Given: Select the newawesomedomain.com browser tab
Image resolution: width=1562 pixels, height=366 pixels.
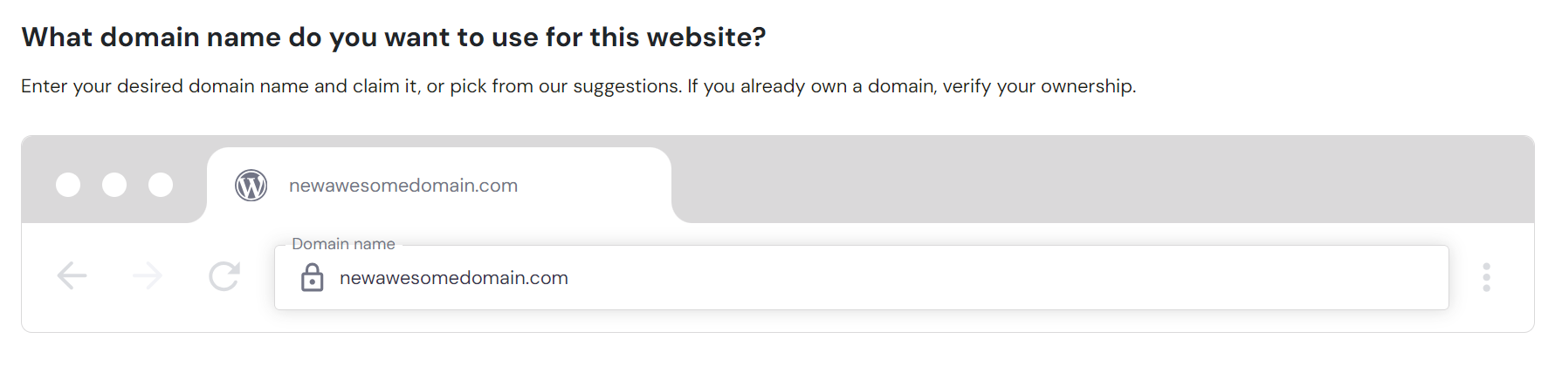Looking at the screenshot, I should [x=403, y=186].
